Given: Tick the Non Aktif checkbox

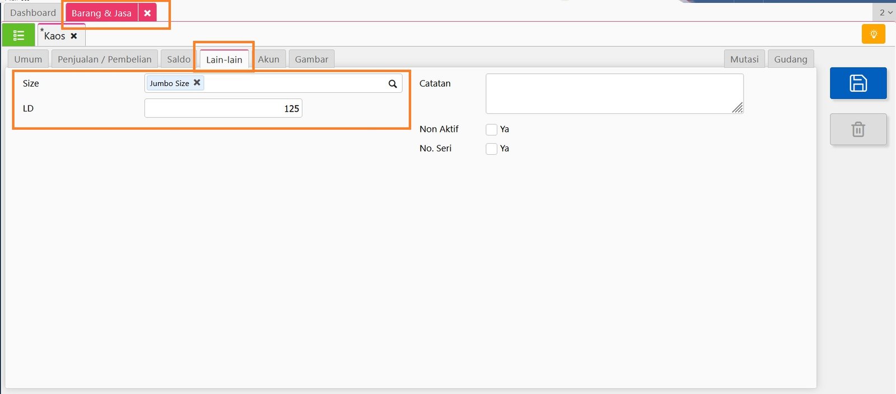Looking at the screenshot, I should (492, 130).
